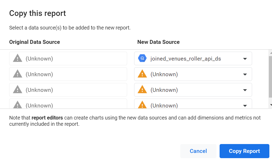Click the Original Data Source column header

pyautogui.click(x=34, y=42)
